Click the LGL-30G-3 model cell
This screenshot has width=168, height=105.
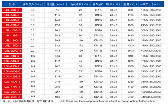pos(12,10)
